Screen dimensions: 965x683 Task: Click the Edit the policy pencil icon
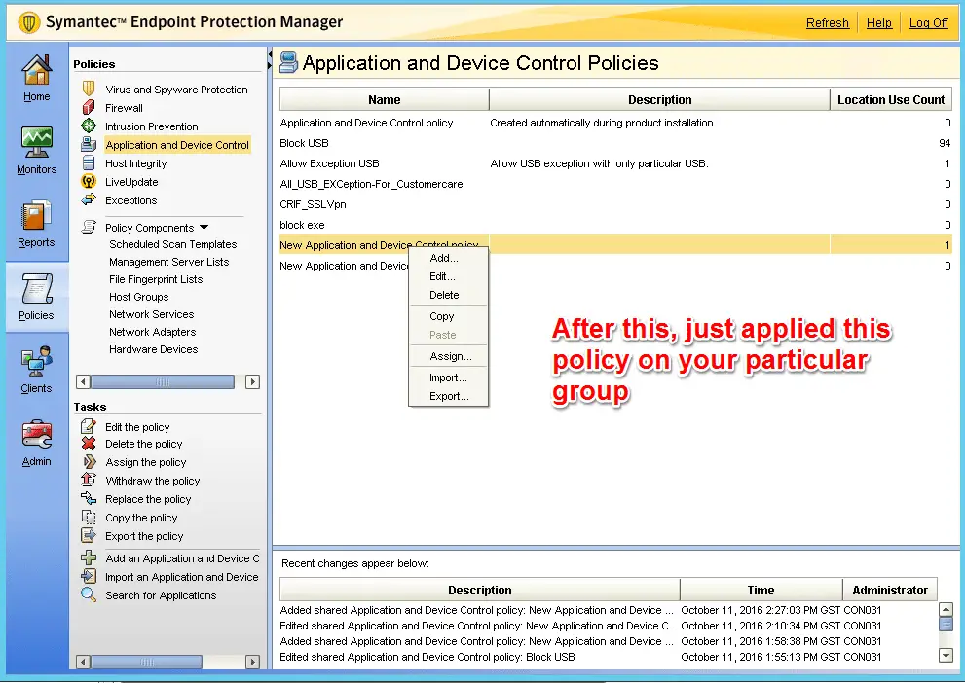(x=89, y=426)
